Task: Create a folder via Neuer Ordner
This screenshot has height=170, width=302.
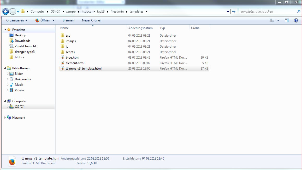Action: click(x=91, y=20)
